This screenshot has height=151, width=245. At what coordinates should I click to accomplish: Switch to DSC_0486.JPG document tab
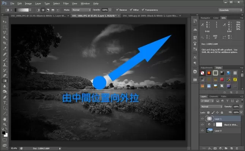38,16
